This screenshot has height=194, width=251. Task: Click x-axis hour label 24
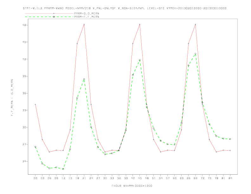point(91,178)
